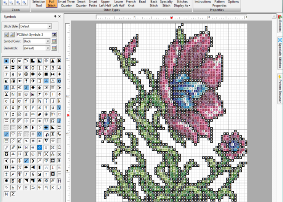Select the dollar sign symbol

pos(59,161)
